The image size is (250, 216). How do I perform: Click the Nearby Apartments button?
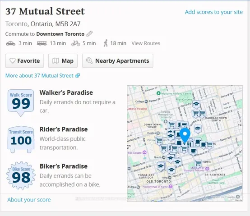point(118,61)
